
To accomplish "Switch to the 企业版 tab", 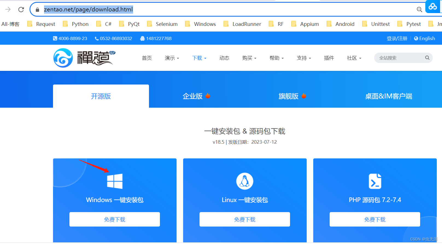I will click(x=196, y=96).
